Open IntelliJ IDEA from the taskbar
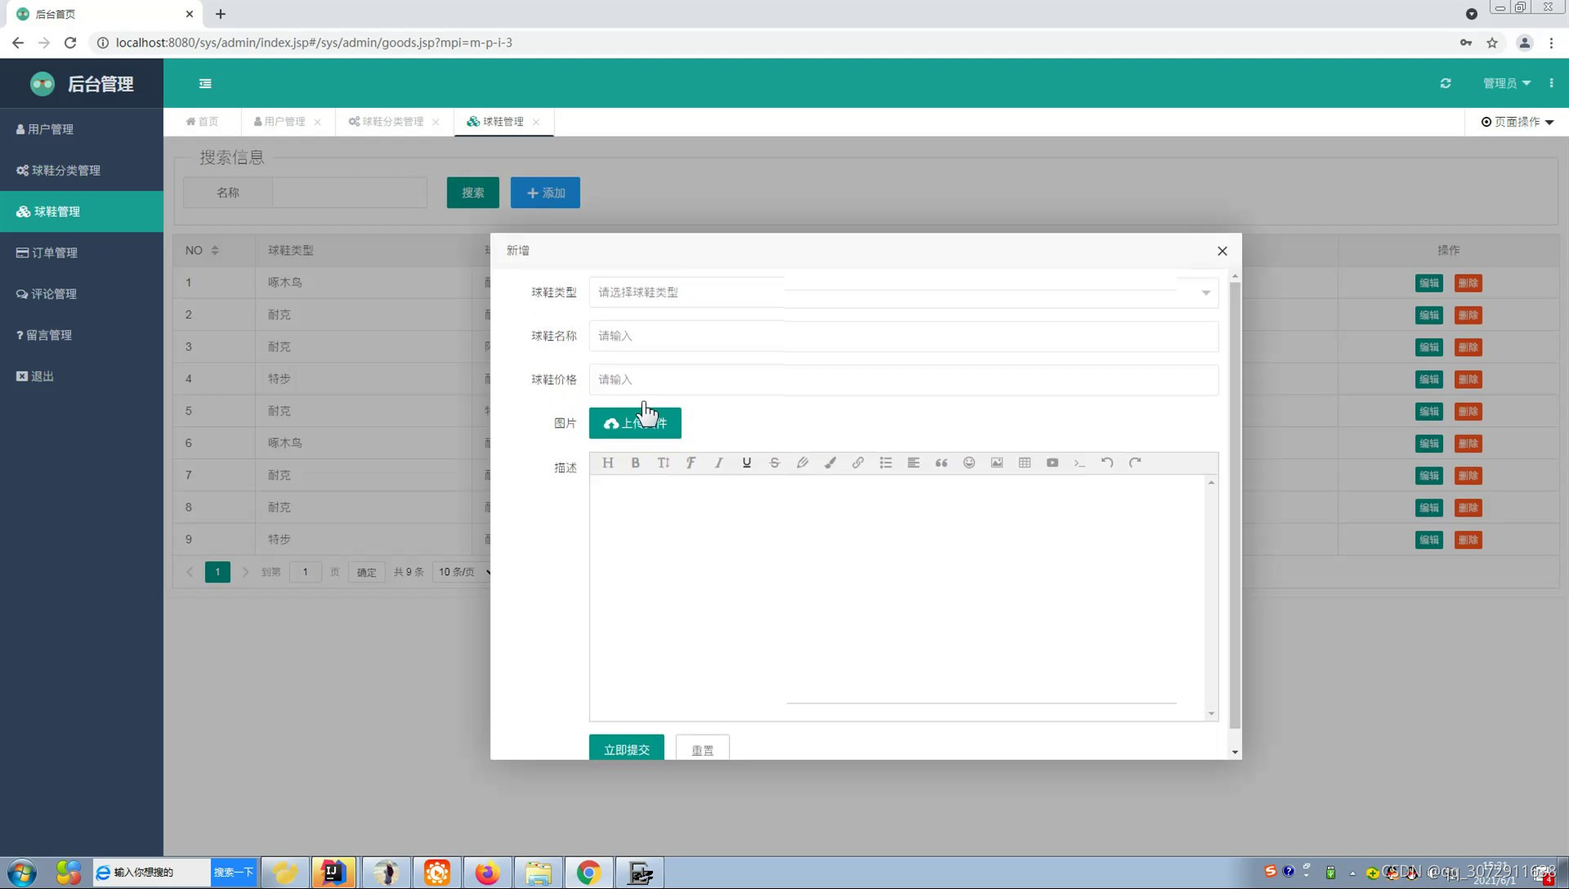 [333, 873]
